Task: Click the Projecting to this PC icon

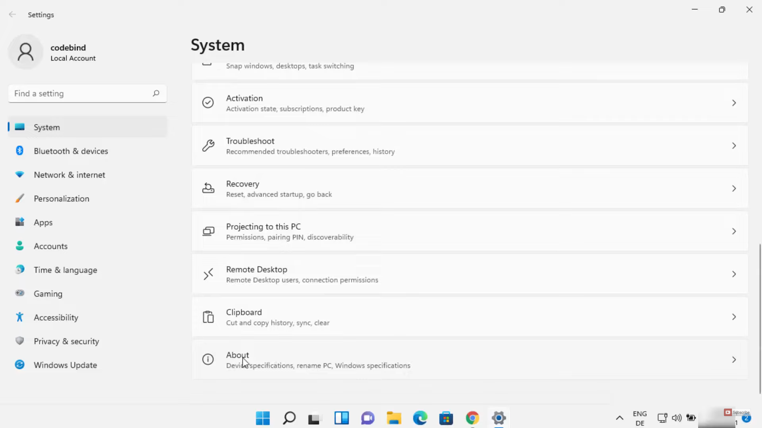Action: (x=208, y=231)
